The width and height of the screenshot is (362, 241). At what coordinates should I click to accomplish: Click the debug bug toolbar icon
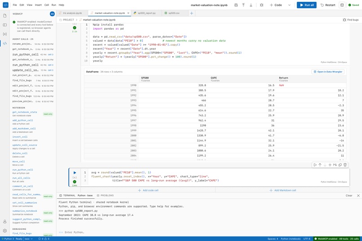click(261, 5)
